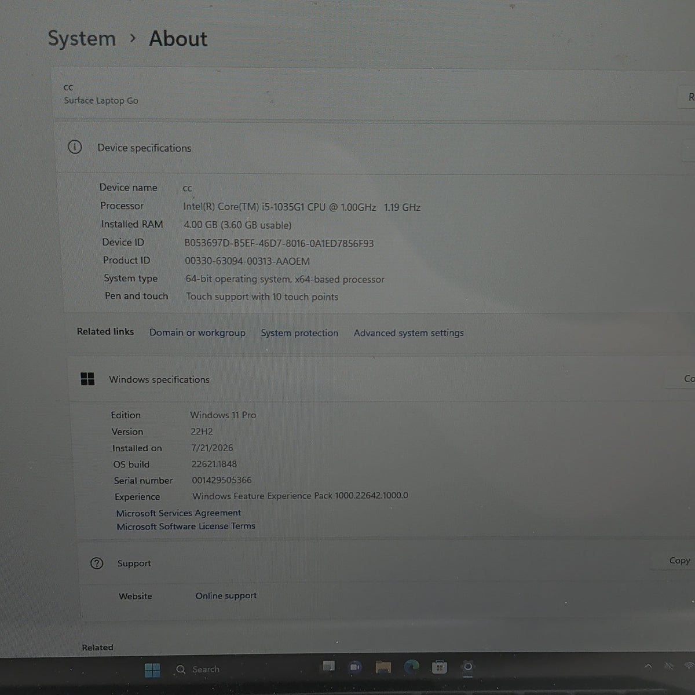Click the OS build value 22621.1848
This screenshot has width=695, height=695.
214,464
